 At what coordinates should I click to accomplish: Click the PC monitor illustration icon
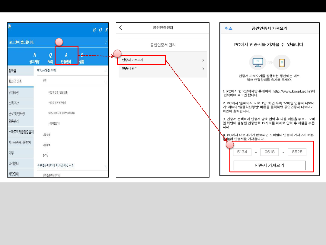point(257,63)
